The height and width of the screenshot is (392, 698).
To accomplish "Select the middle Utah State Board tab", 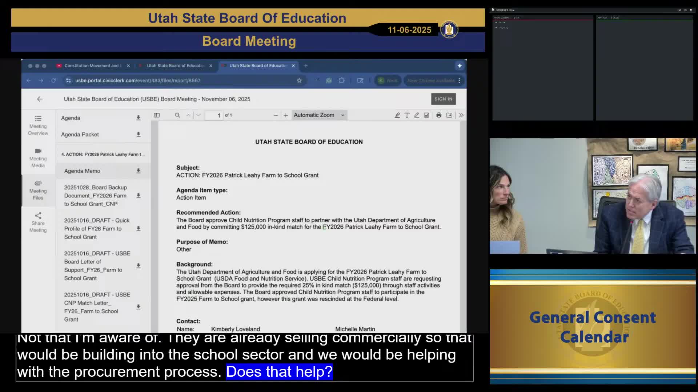I will pyautogui.click(x=174, y=66).
